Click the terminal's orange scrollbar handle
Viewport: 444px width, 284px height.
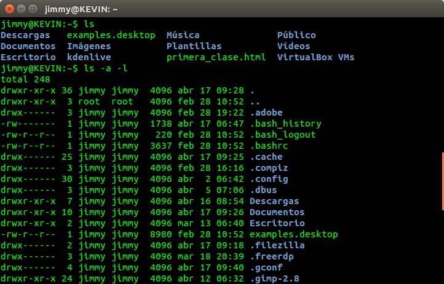(442, 181)
